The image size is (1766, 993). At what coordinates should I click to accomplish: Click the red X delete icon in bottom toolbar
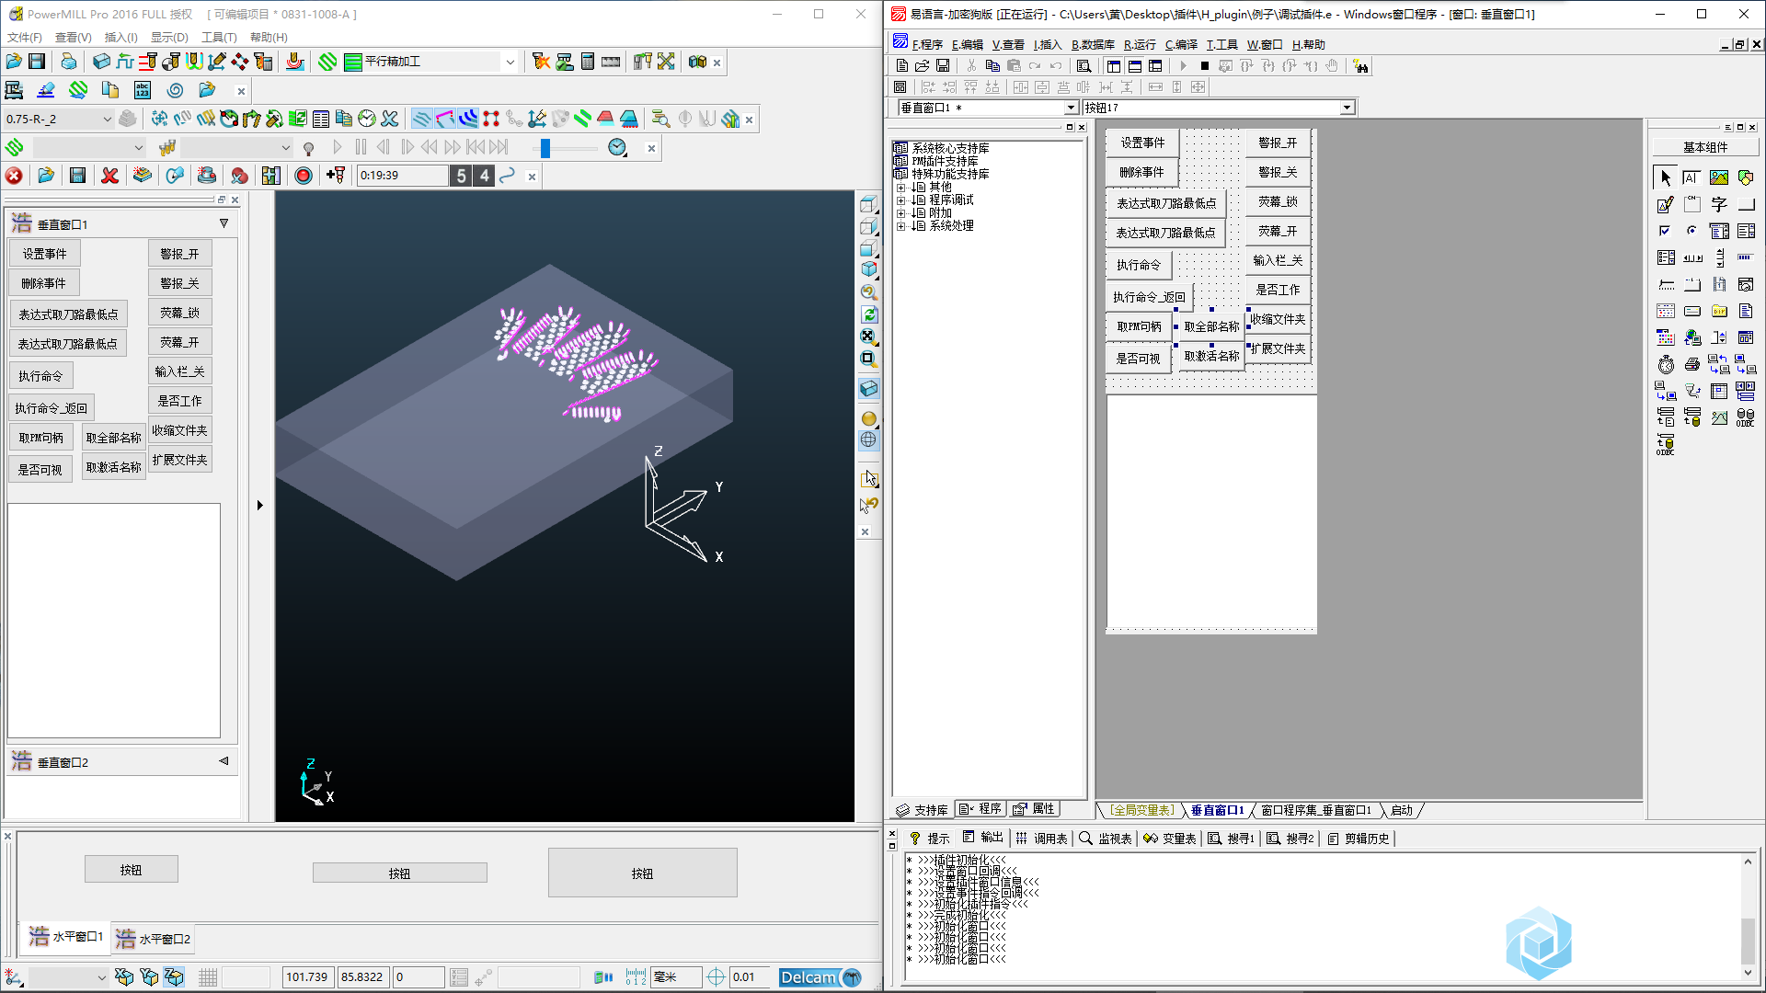click(x=109, y=176)
